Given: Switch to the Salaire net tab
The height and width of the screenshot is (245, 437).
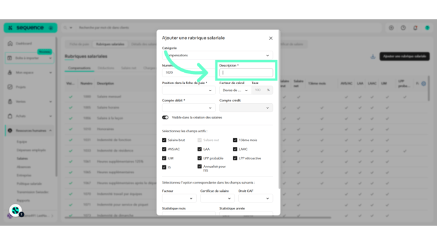Looking at the screenshot, I should click(x=128, y=68).
